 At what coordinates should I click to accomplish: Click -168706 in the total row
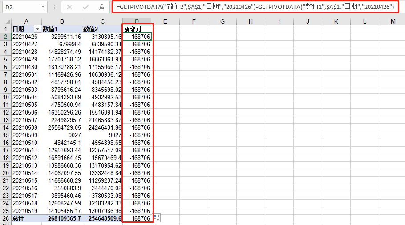(x=137, y=218)
